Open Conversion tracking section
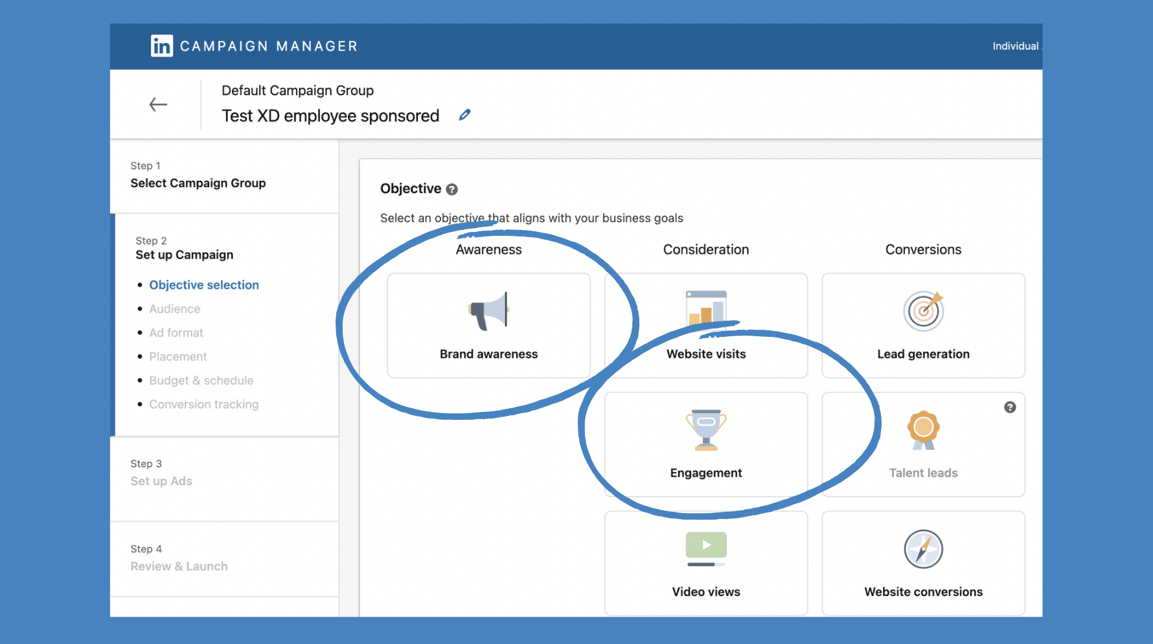This screenshot has width=1153, height=644. [x=204, y=404]
